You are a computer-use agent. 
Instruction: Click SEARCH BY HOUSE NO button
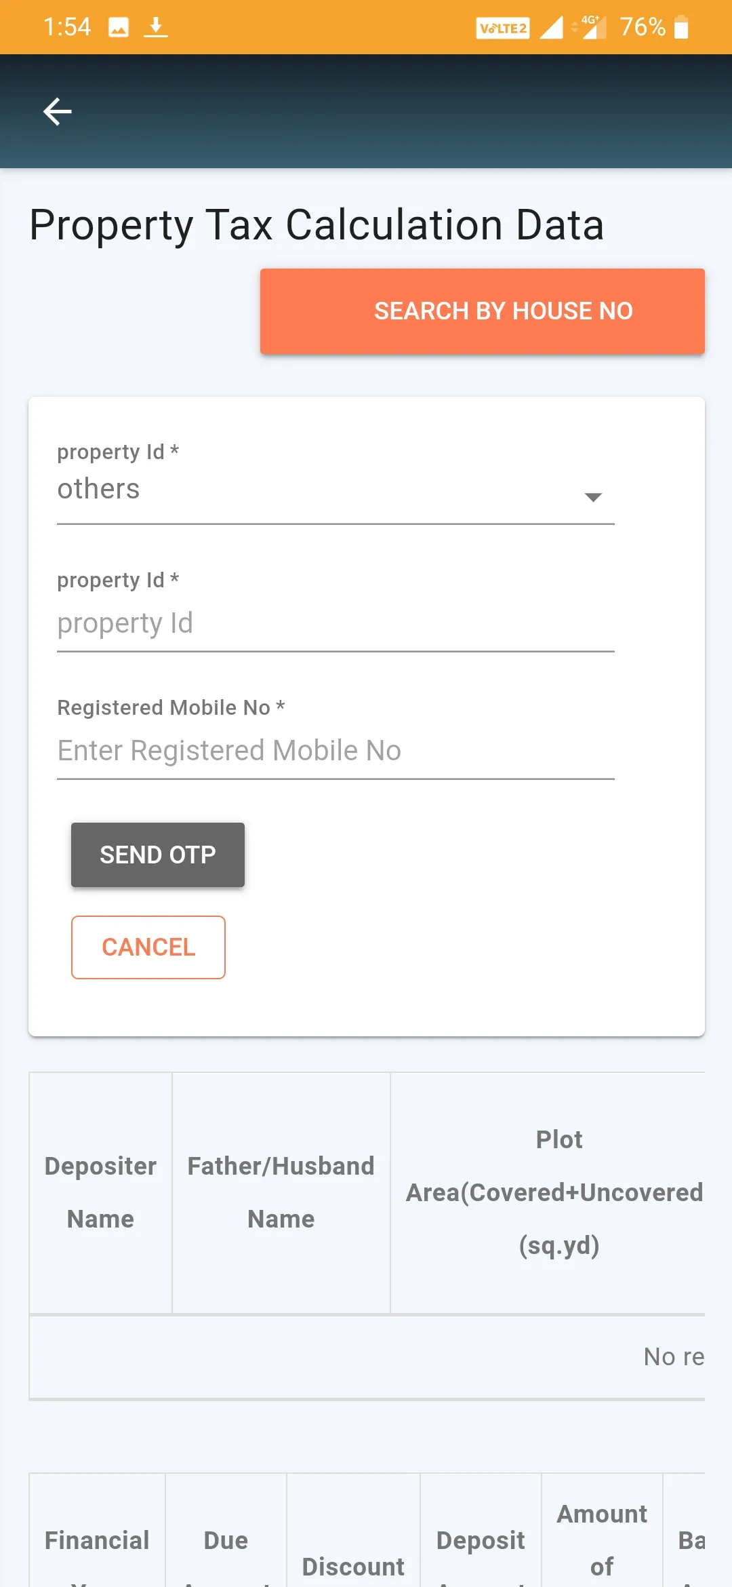(483, 311)
